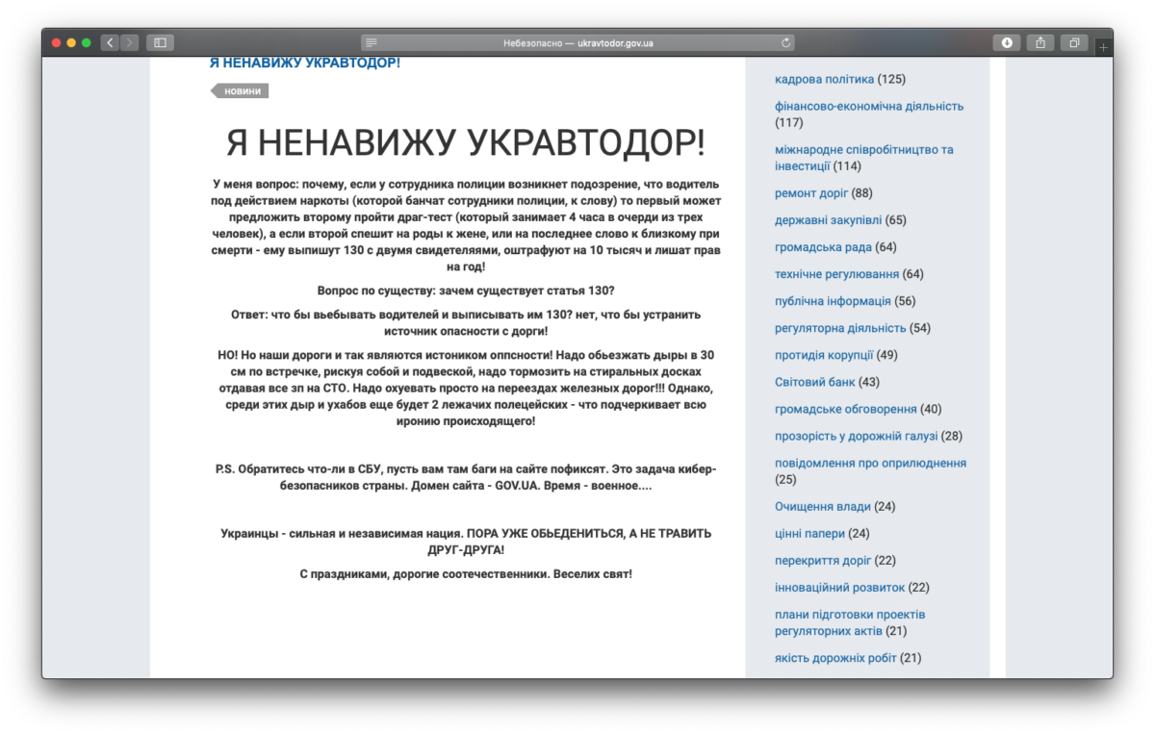Click the paragraph starting P.S. Обратитесь что-ли в СБУ
1155x734 pixels.
click(x=466, y=477)
